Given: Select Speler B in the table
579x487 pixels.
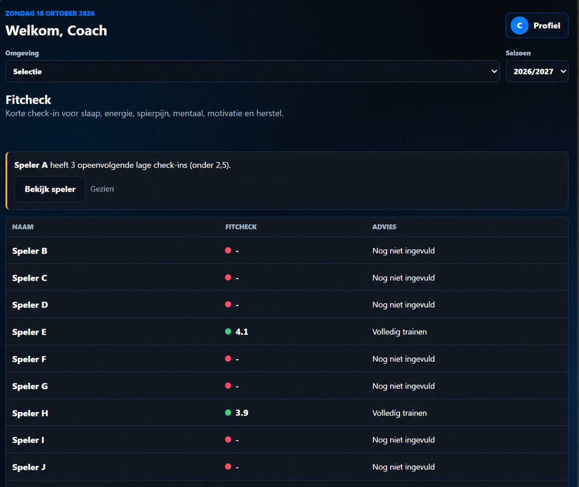Looking at the screenshot, I should click(30, 251).
